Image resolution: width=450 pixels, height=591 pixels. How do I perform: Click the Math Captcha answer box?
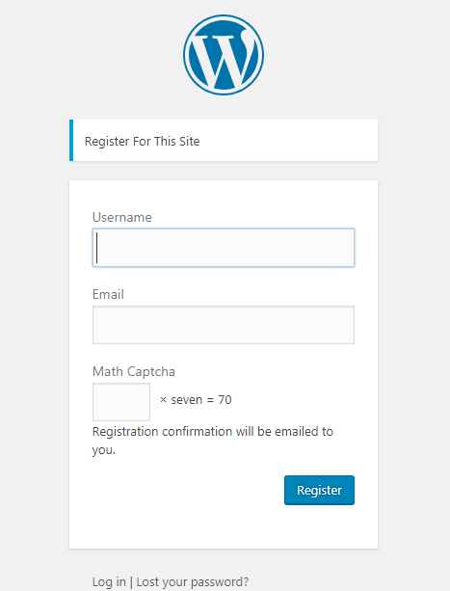click(x=121, y=402)
